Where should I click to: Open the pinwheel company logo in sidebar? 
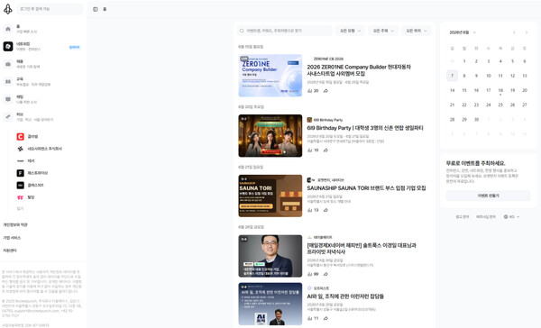tap(21, 149)
